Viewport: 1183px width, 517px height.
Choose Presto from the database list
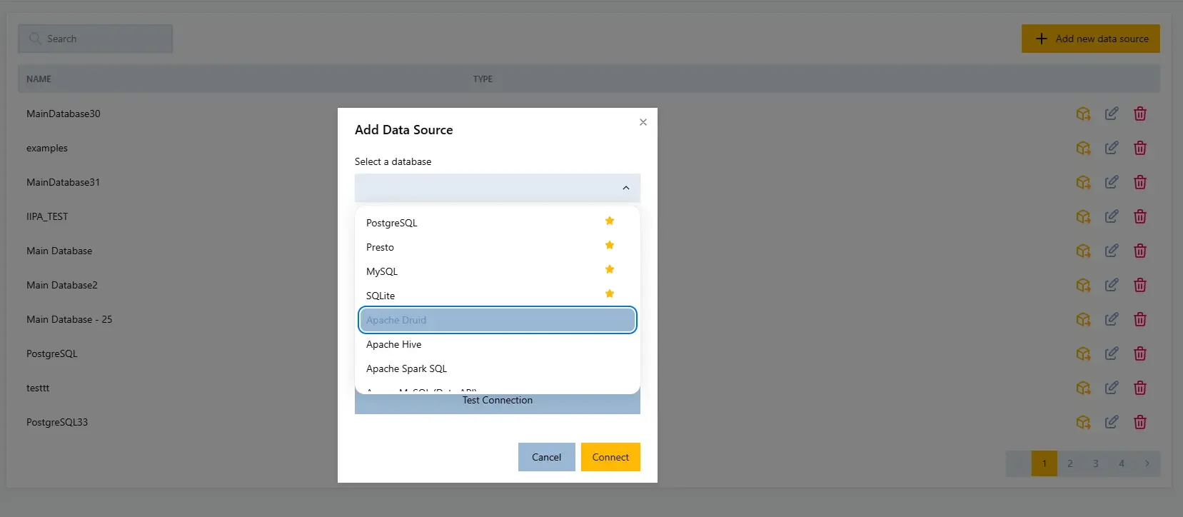tap(498, 247)
